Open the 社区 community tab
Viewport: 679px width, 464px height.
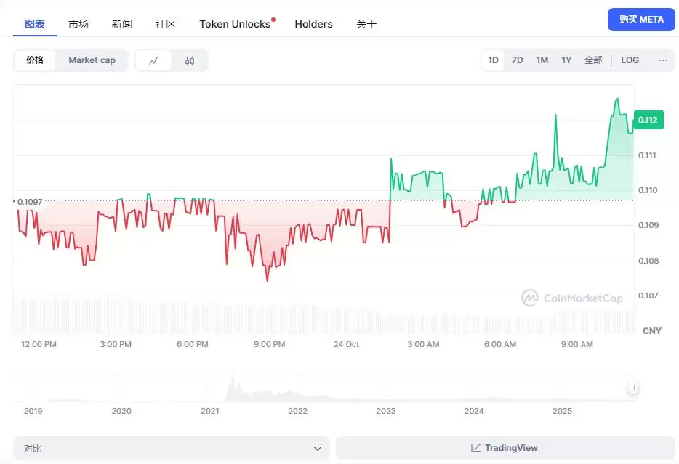coord(166,24)
